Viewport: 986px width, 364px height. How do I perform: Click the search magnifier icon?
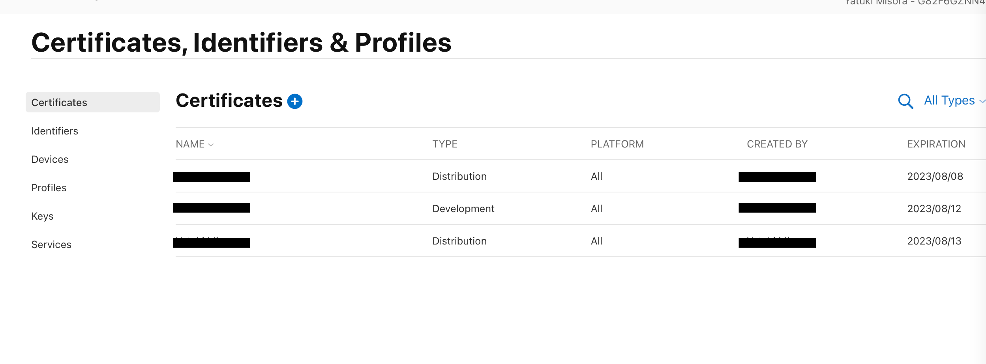(x=905, y=101)
